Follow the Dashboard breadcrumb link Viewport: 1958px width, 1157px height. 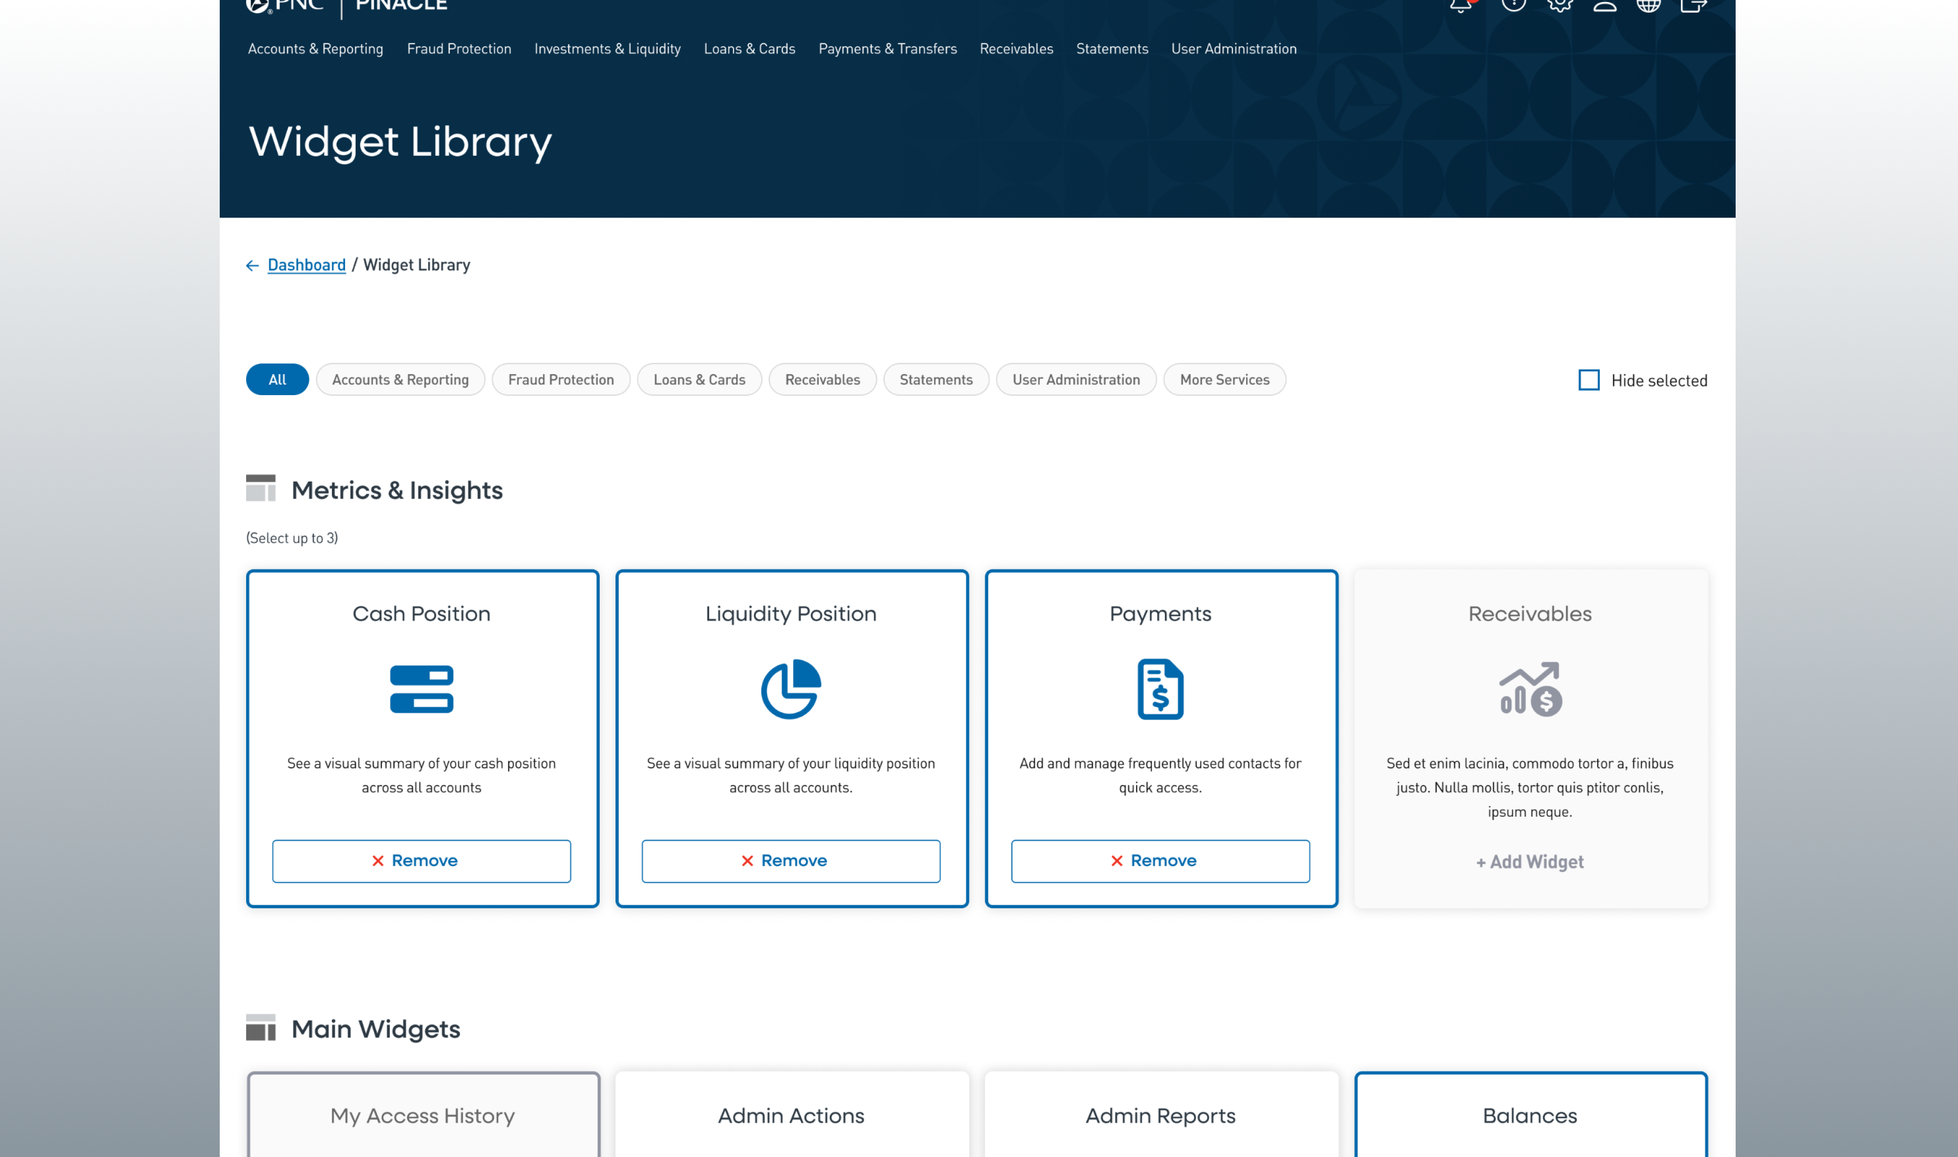point(306,265)
